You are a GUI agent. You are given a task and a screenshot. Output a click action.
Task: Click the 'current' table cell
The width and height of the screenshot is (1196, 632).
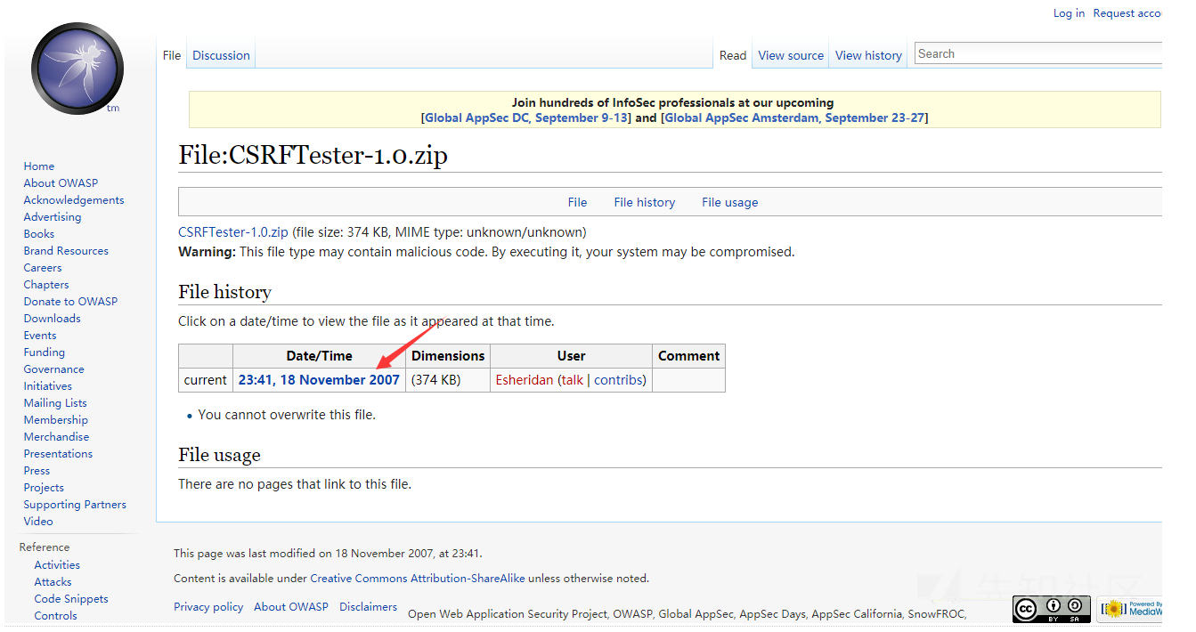pyautogui.click(x=206, y=380)
